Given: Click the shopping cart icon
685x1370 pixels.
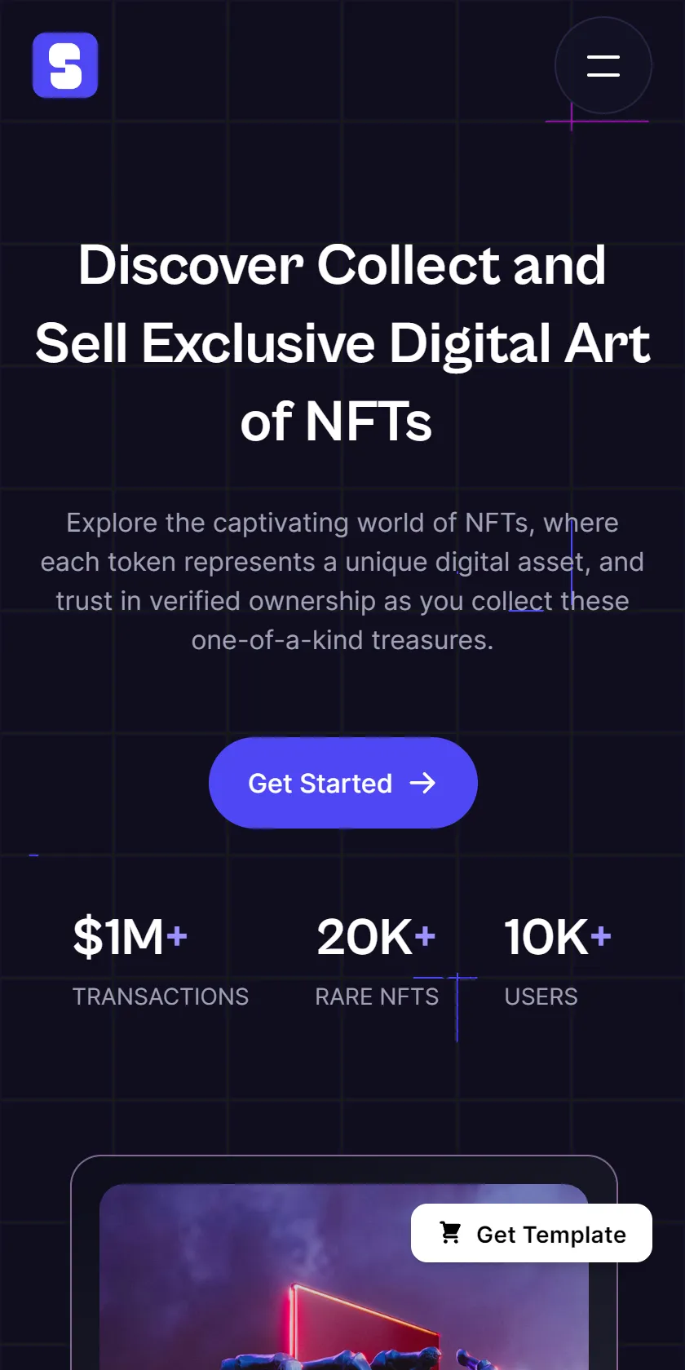Looking at the screenshot, I should pos(450,1233).
